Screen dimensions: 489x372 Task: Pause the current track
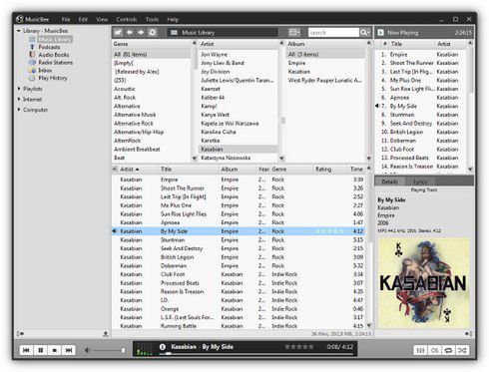click(41, 350)
